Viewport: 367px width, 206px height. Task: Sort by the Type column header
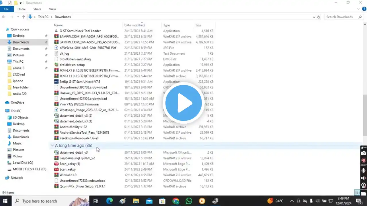click(x=167, y=25)
